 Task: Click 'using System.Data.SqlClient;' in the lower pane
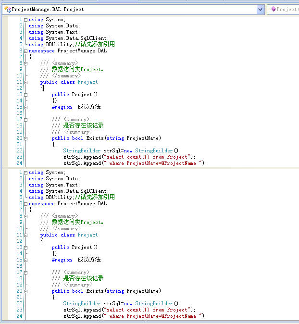point(69,191)
